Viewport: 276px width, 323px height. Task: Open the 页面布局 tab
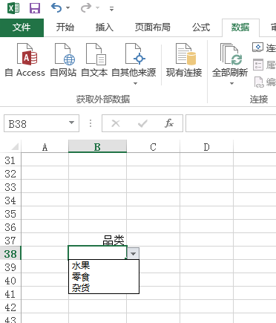pos(153,27)
